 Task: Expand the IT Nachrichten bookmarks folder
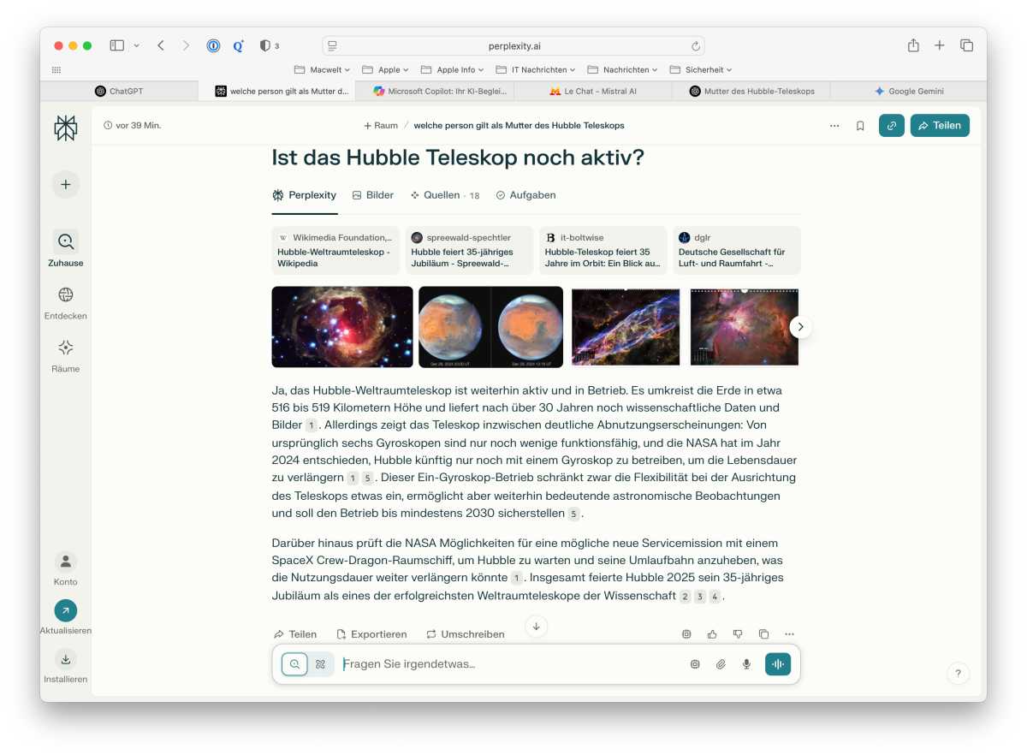point(536,69)
